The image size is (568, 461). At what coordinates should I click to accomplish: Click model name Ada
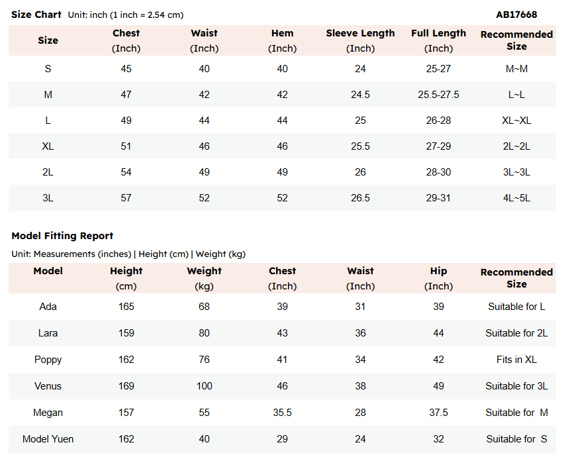pos(48,307)
